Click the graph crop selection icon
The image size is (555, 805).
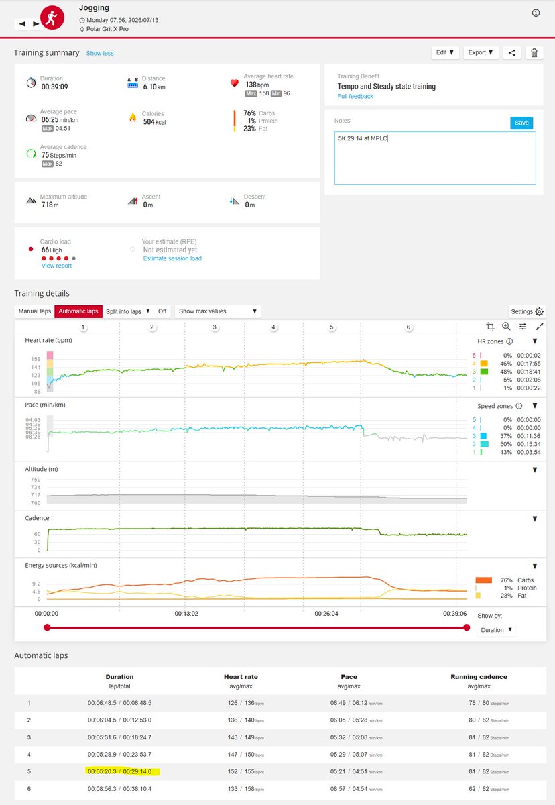click(x=490, y=326)
